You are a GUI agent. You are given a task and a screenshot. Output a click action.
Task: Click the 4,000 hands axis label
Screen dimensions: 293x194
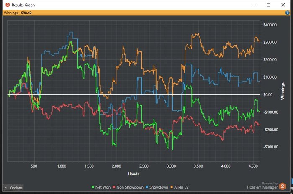(226, 166)
